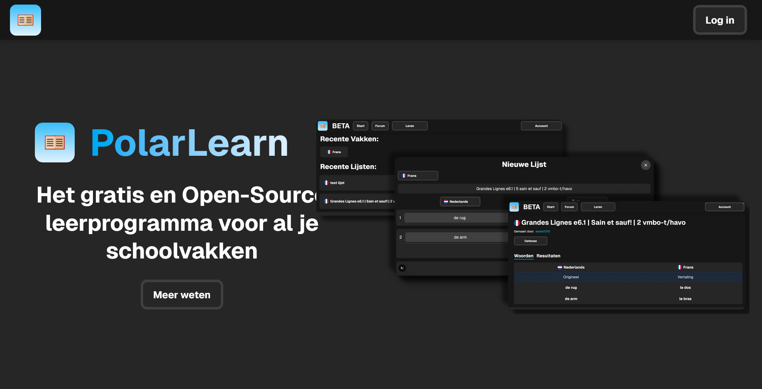762x389 pixels.
Task: Click the Meer weten button
Action: point(182,295)
